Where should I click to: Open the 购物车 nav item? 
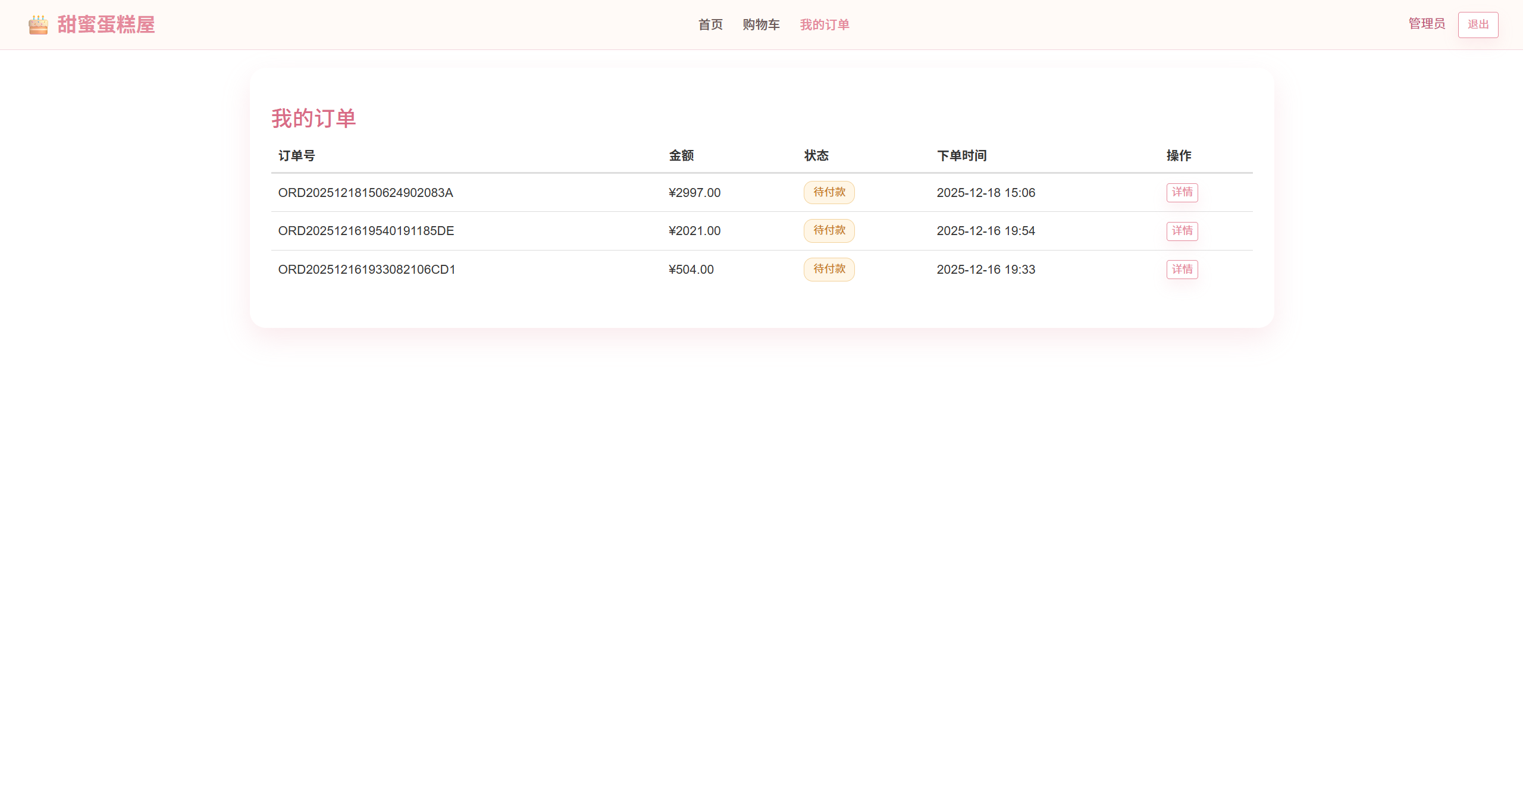point(761,25)
